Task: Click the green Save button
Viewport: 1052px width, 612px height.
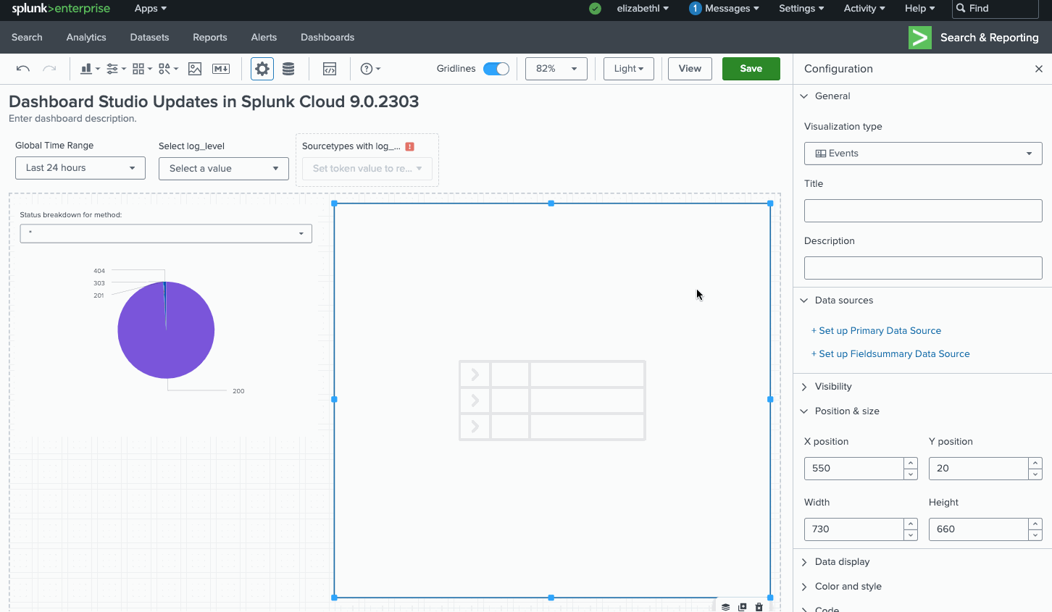Action: click(x=751, y=69)
